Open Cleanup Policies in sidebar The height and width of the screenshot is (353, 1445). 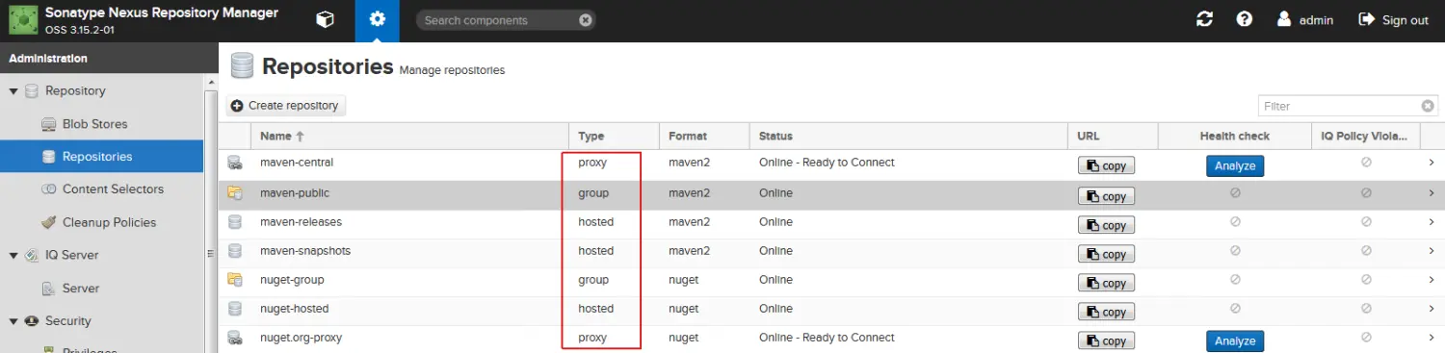tap(109, 222)
